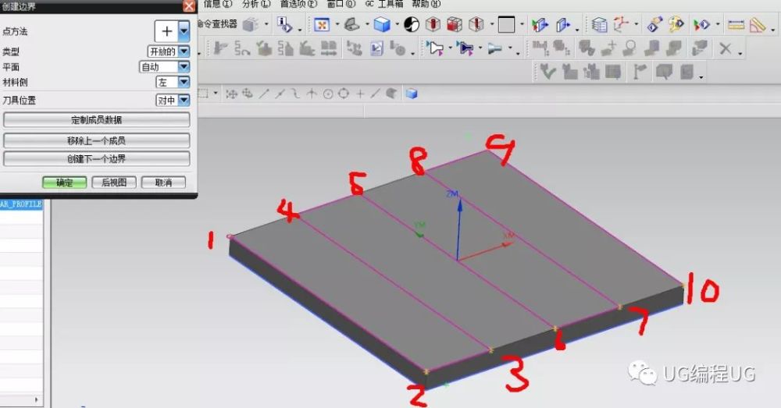Click the white funnel selection filter icon
Viewport: 781px width, 408px height.
(435, 48)
